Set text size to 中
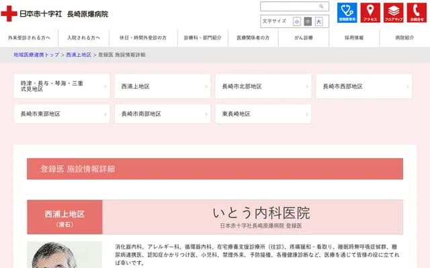430x268 pixels. pos(308,21)
